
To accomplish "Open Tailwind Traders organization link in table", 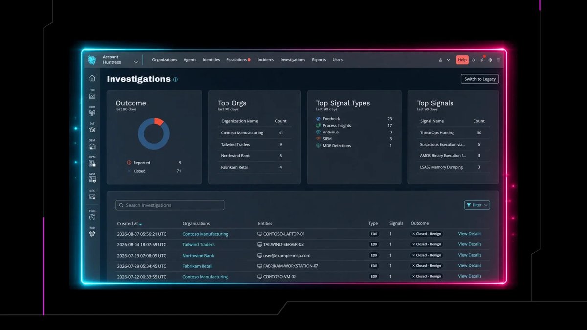I will [x=199, y=244].
